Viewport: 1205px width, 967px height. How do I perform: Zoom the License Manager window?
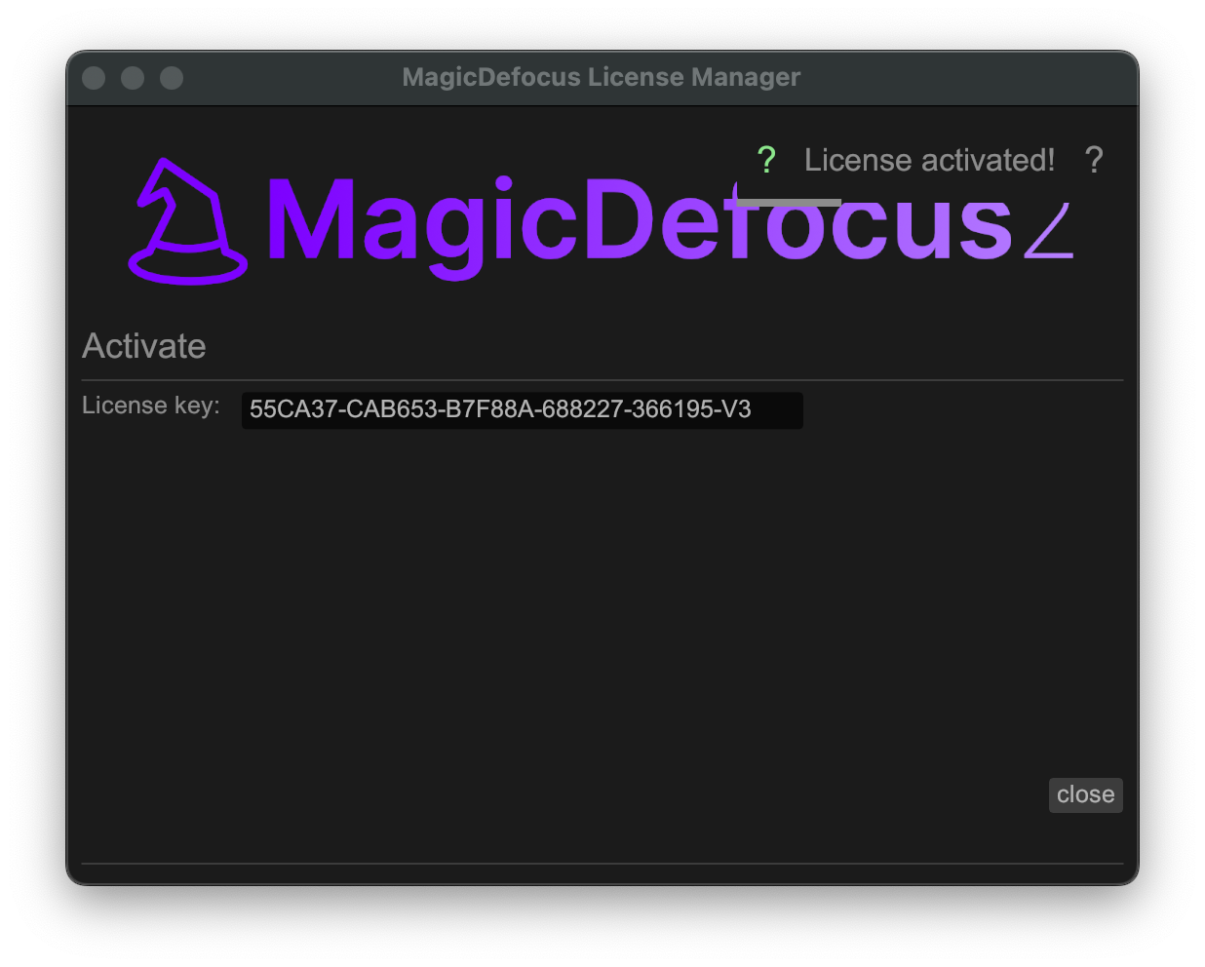[172, 78]
